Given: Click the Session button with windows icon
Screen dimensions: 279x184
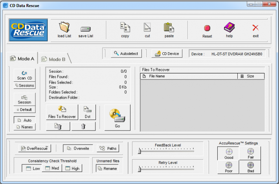Looking at the screenshot, I should tap(24, 99).
